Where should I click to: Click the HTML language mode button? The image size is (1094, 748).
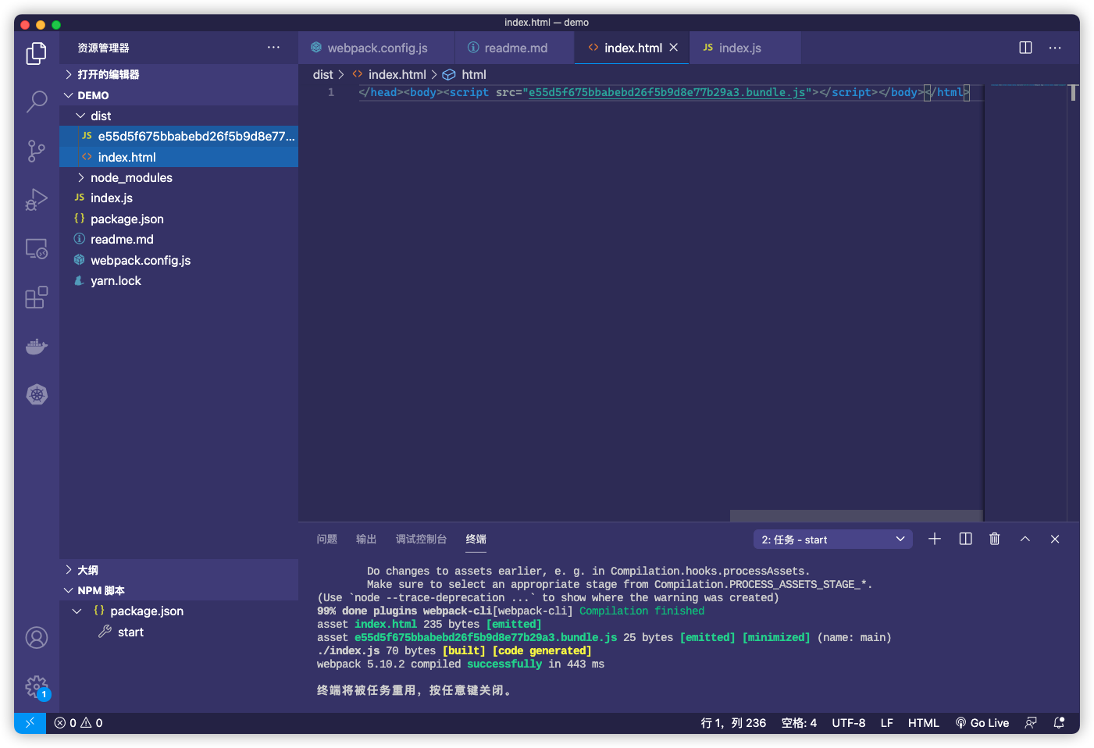click(x=923, y=723)
